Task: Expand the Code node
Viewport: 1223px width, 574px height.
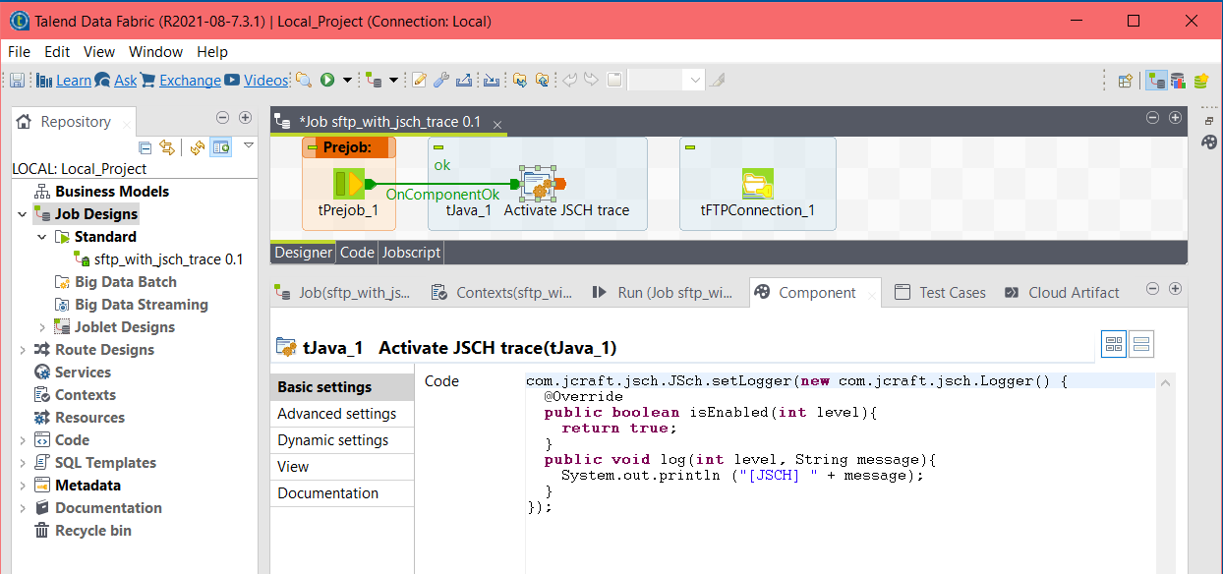Action: click(x=23, y=440)
